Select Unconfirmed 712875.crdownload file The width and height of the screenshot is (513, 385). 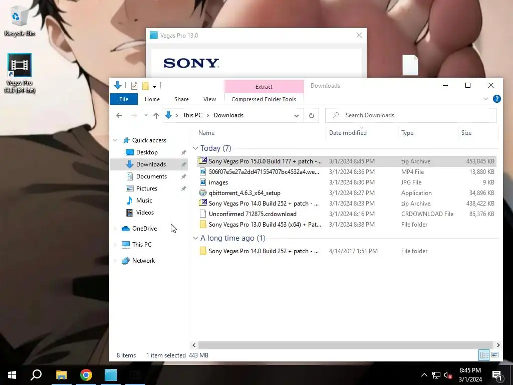347,214
